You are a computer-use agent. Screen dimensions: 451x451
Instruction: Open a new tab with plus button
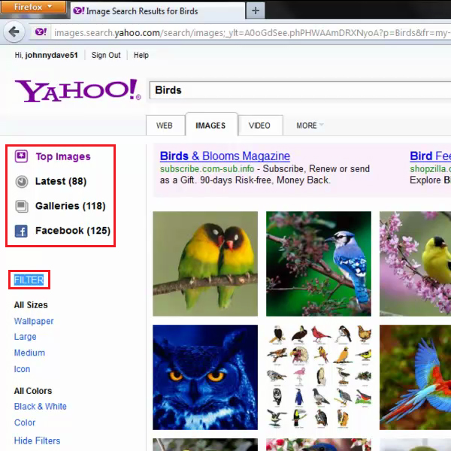256,11
